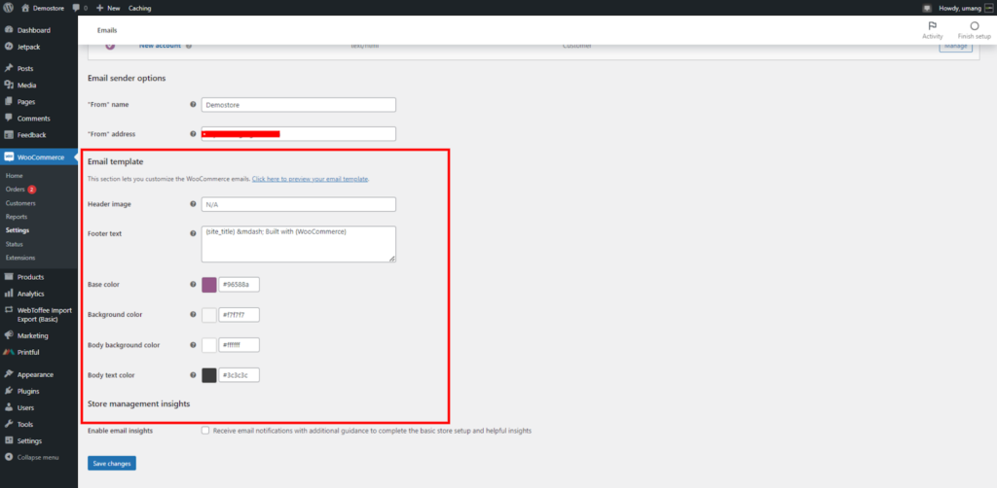
Task: Click here to preview your email template
Action: 311,179
